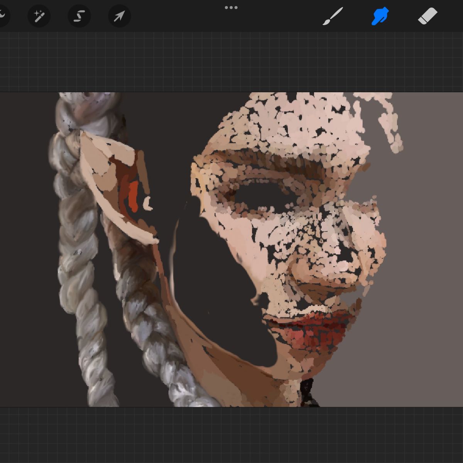Open the Actions wrench menu
Image resolution: width=463 pixels, height=463 pixels.
tap(2, 16)
